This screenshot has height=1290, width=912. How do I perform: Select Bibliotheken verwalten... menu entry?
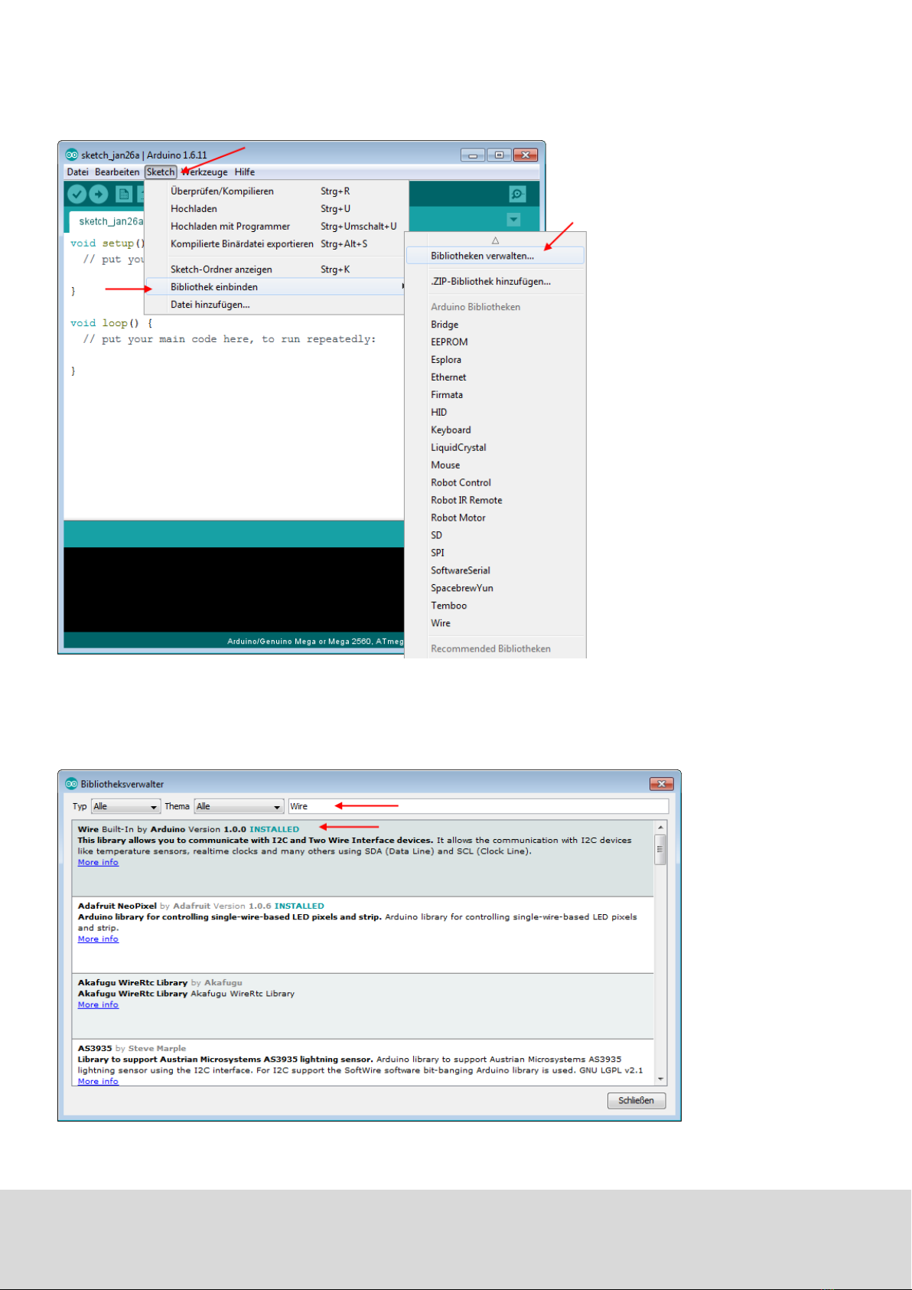482,256
